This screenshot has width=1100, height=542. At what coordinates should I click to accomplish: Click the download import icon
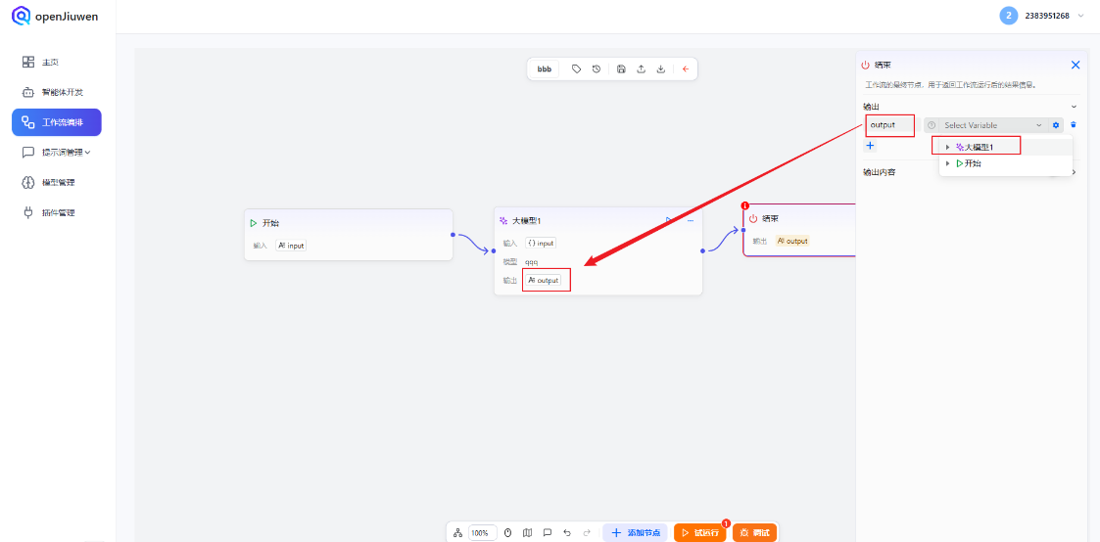[661, 69]
